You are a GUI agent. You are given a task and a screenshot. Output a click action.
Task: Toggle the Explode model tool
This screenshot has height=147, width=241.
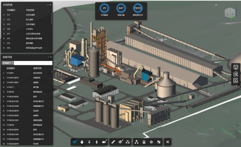coord(128,142)
